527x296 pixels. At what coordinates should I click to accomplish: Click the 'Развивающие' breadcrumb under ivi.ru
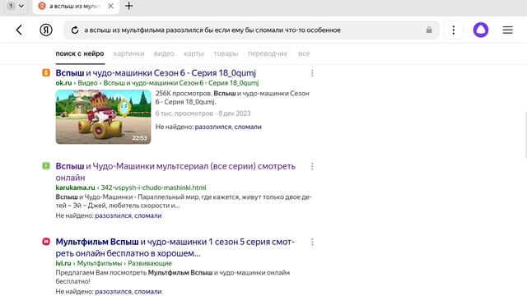pyautogui.click(x=150, y=263)
